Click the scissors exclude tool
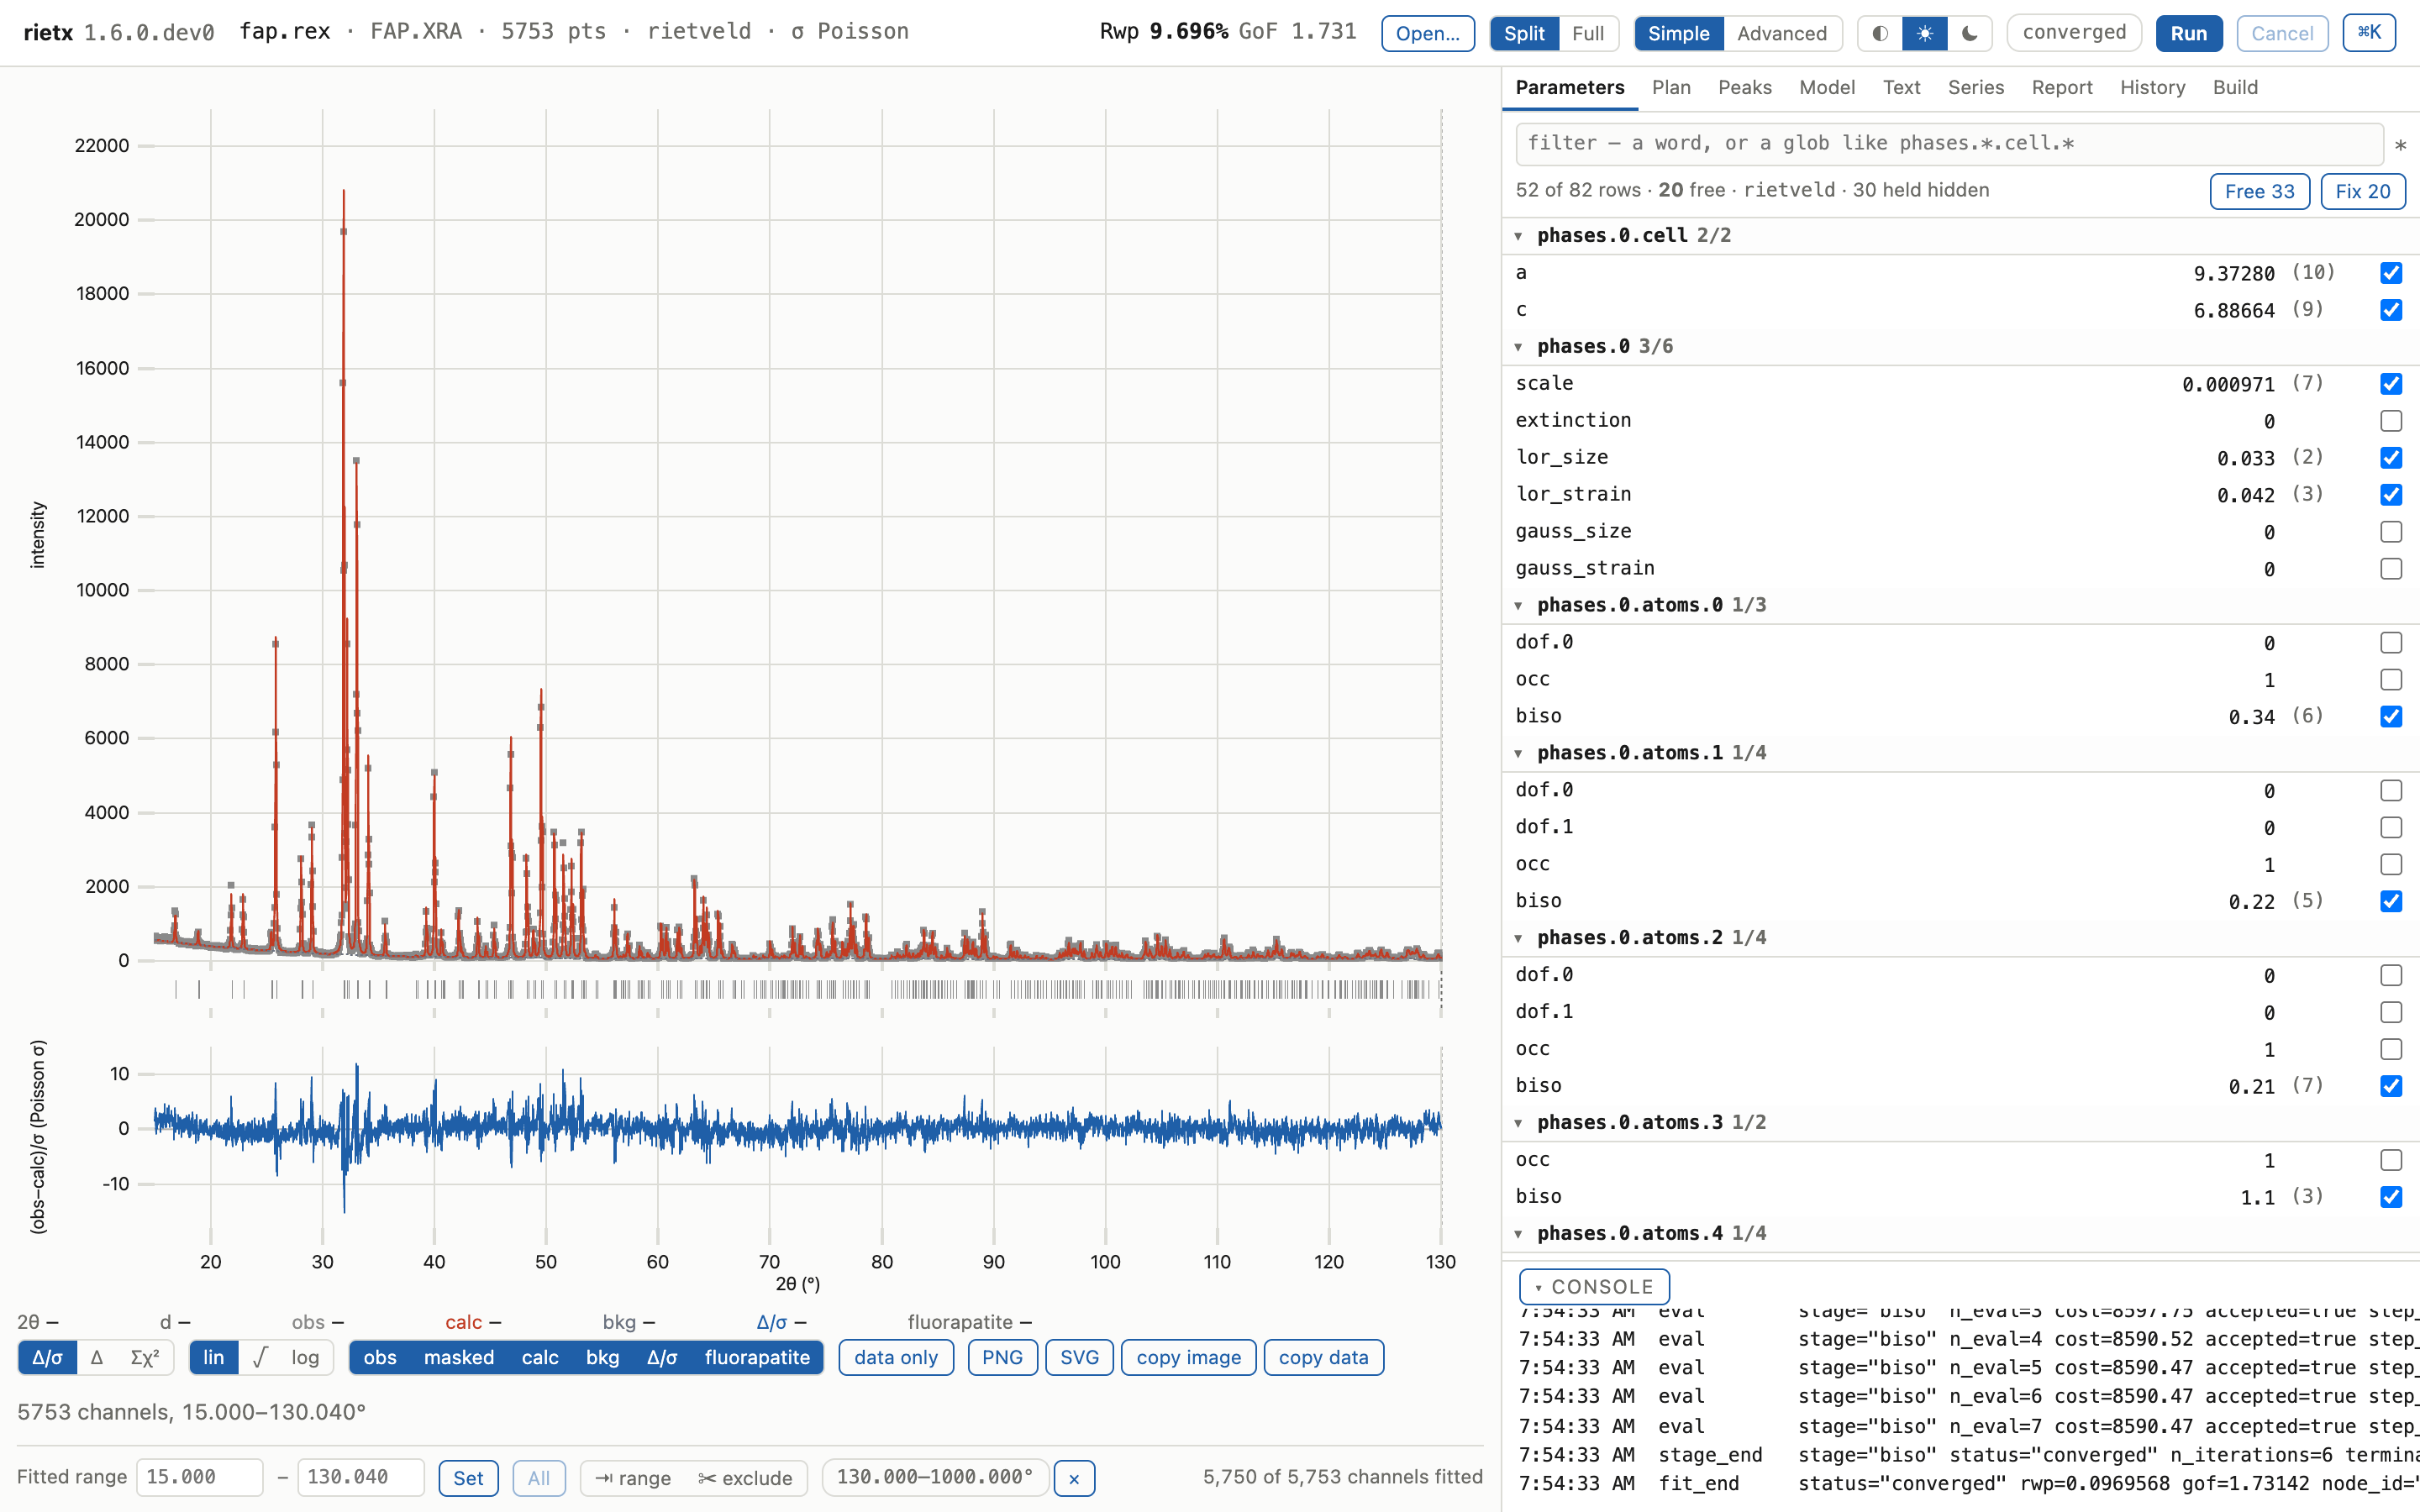2420x1512 pixels. 745,1478
